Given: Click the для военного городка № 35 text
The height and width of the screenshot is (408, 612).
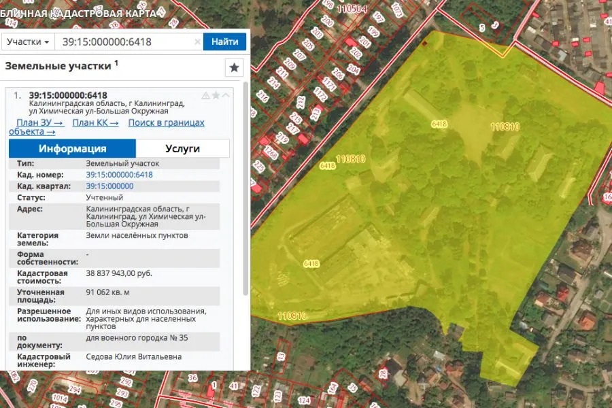Looking at the screenshot, I should pos(137,338).
